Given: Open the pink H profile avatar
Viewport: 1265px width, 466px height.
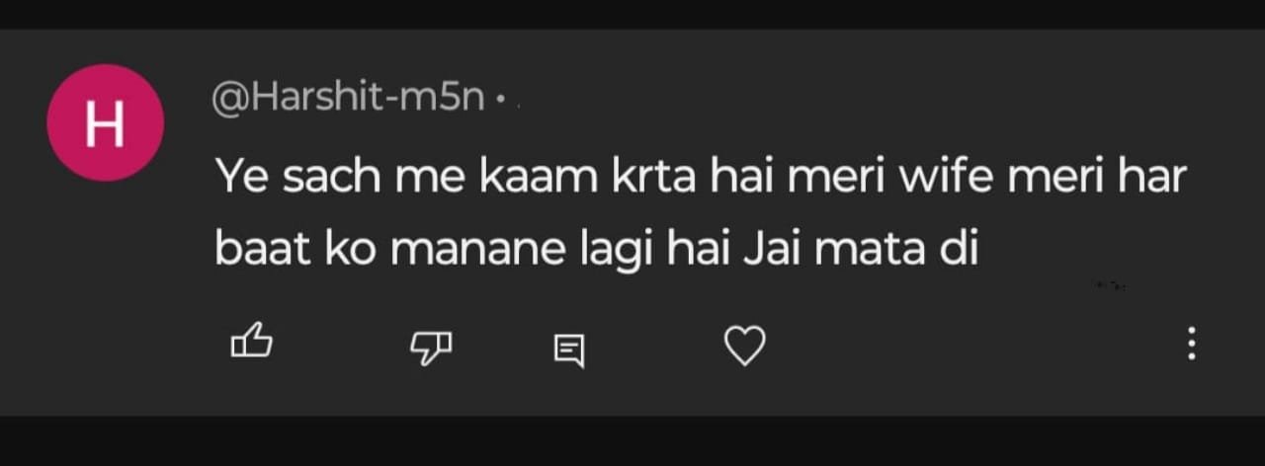Looking at the screenshot, I should coord(105,122).
